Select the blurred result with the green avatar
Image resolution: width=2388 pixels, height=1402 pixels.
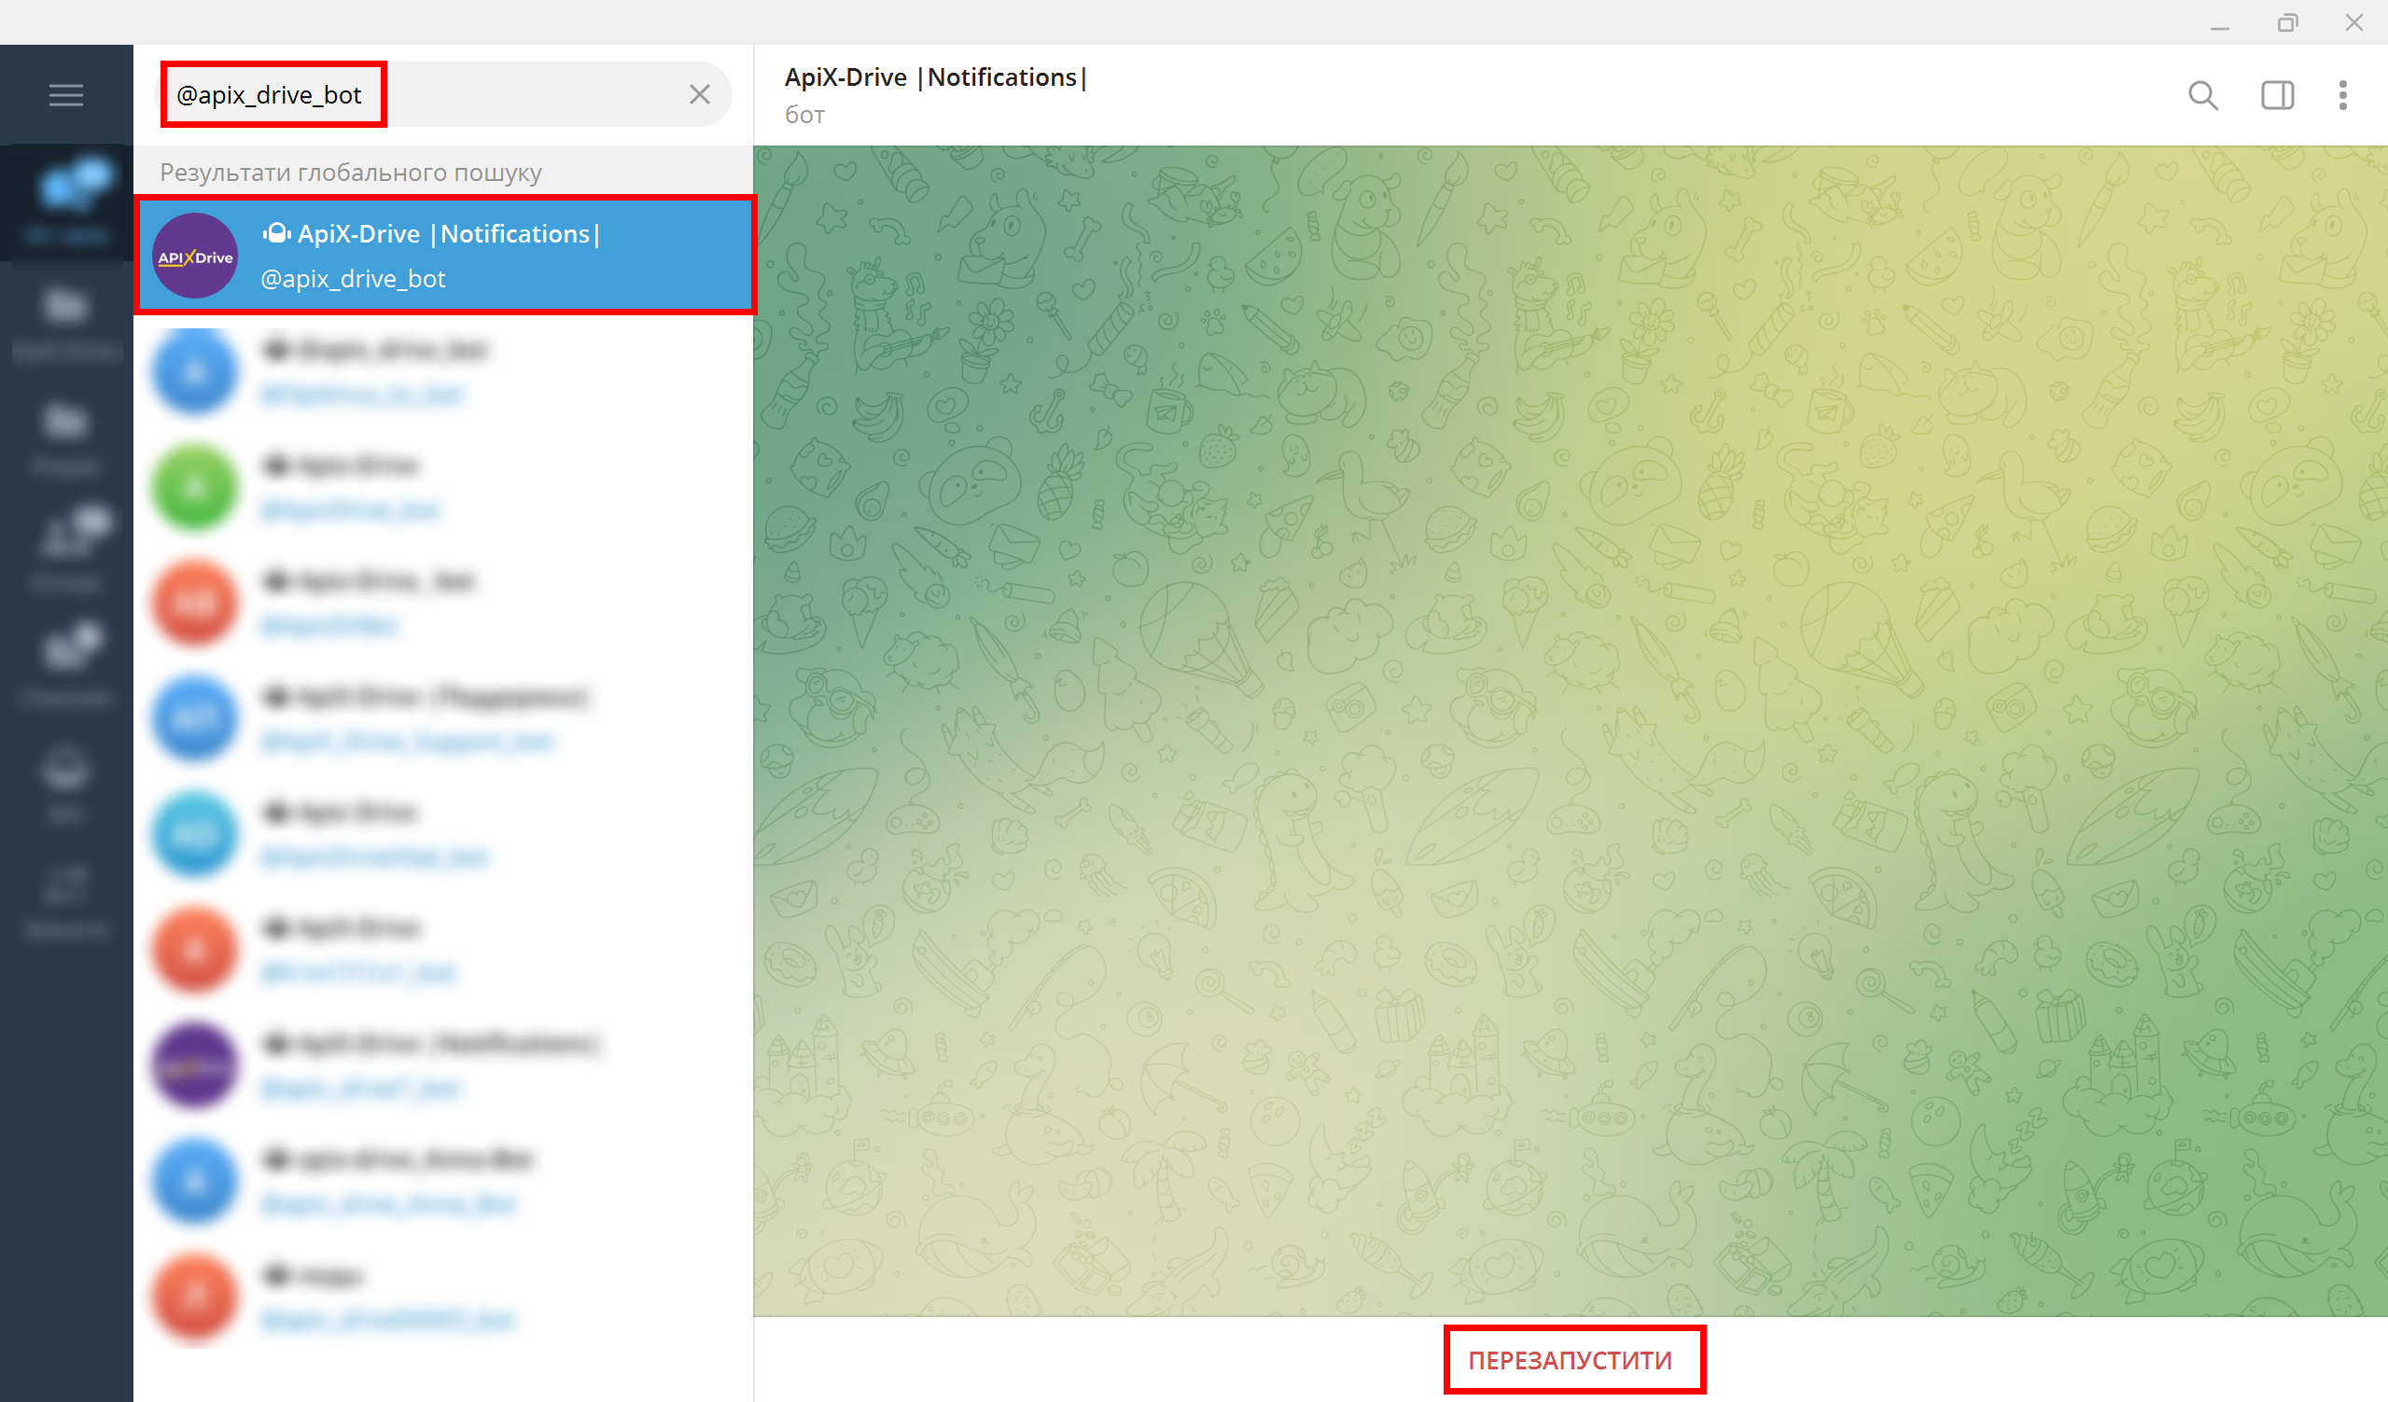(444, 487)
